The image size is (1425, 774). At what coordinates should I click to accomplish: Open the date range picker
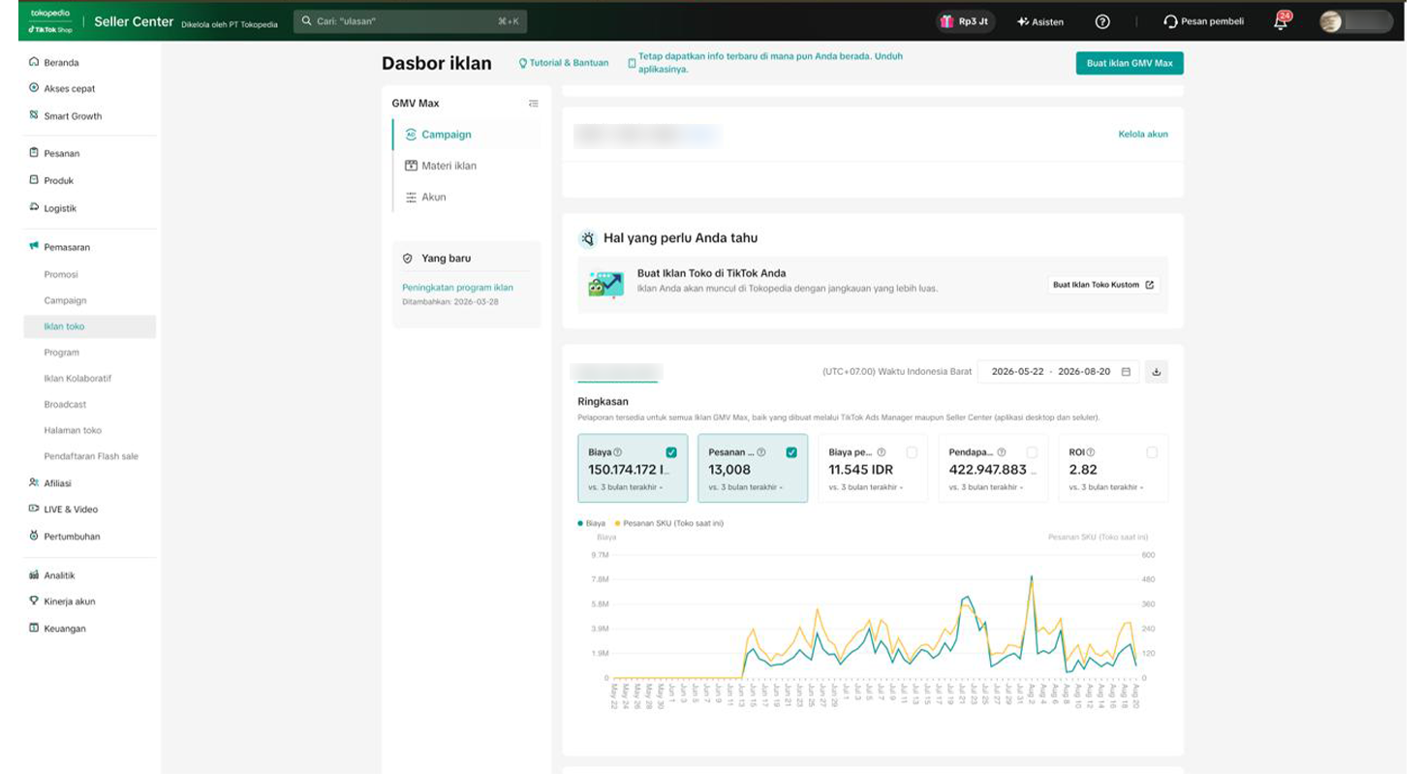1059,372
